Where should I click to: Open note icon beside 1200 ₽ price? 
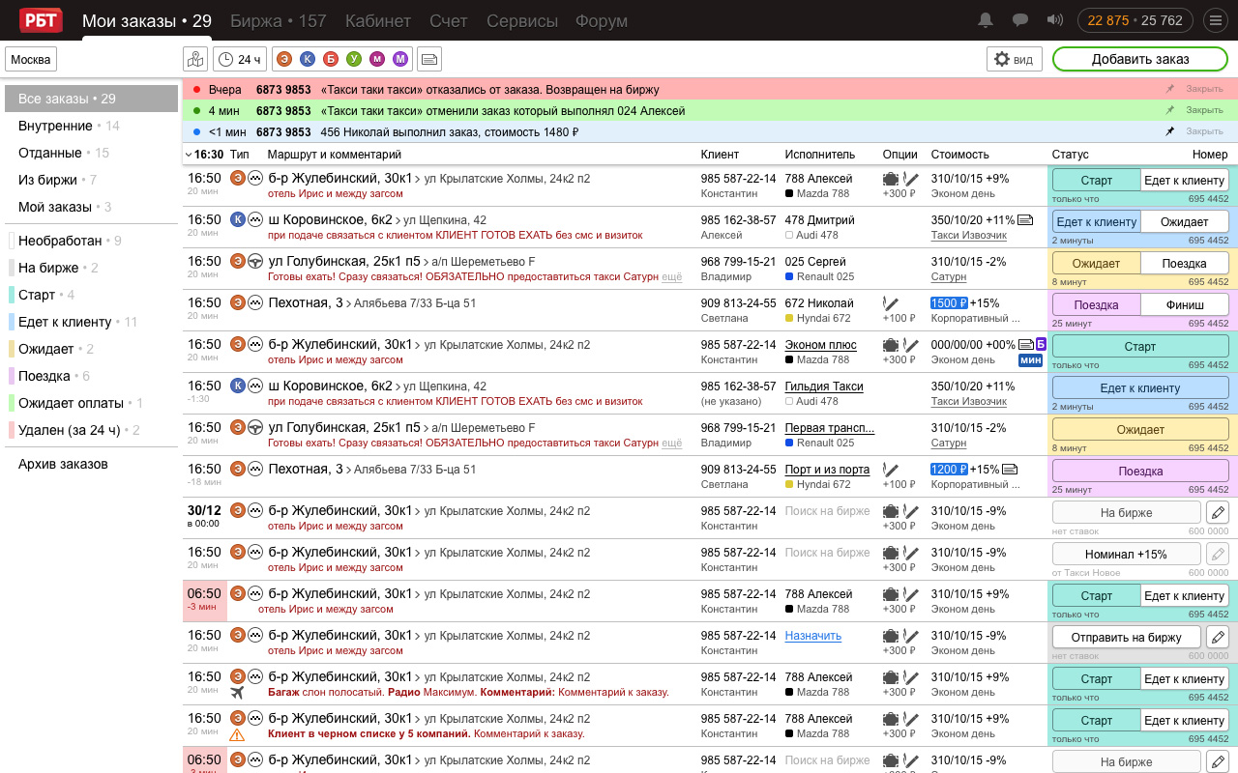pyautogui.click(x=1010, y=470)
